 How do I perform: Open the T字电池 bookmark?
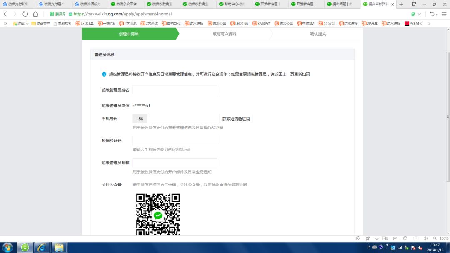[x=128, y=23]
